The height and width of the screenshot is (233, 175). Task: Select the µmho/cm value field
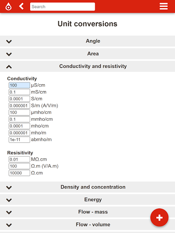point(19,112)
